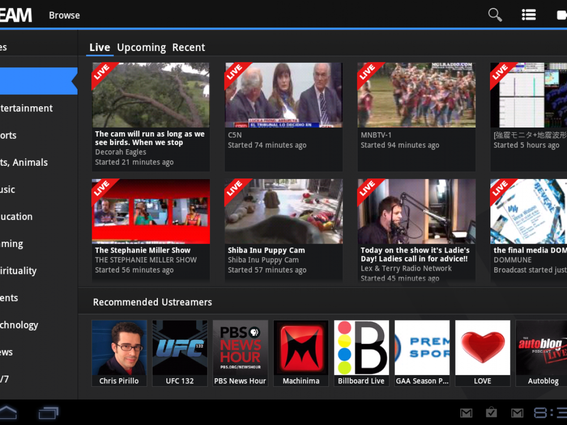Open The Stephanie Miller Show title link

coord(143,250)
